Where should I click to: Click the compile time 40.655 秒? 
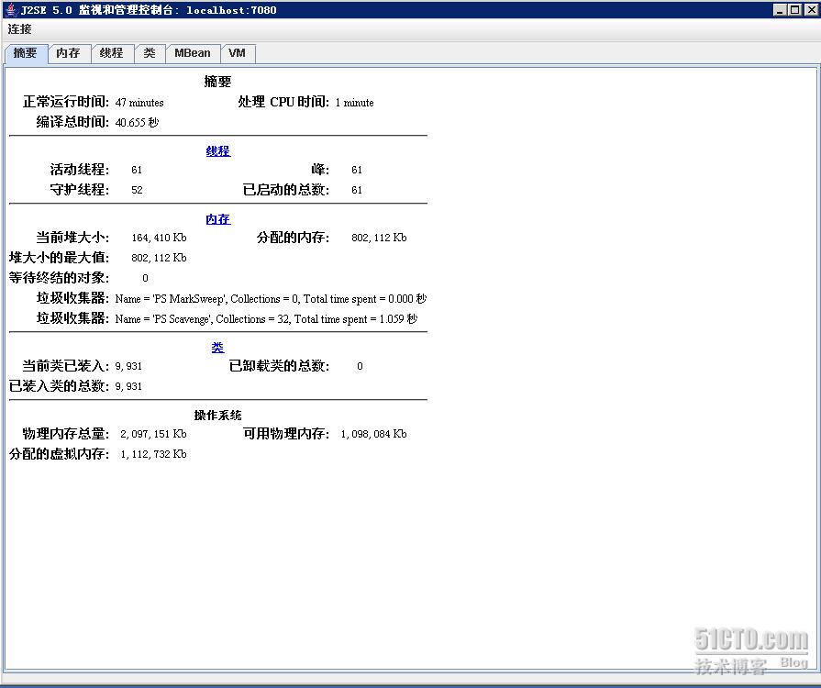pos(137,123)
